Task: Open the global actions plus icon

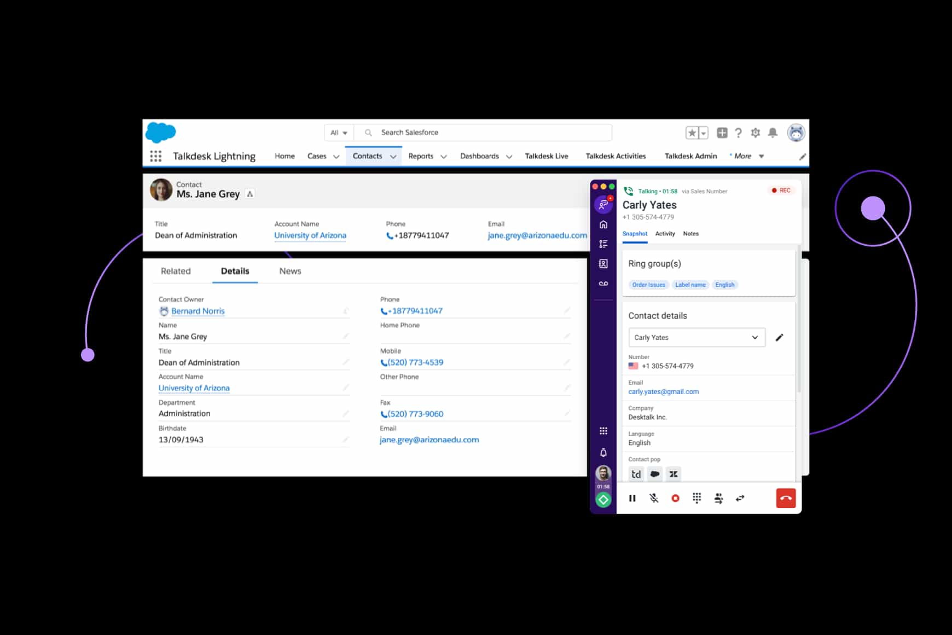Action: coord(722,132)
